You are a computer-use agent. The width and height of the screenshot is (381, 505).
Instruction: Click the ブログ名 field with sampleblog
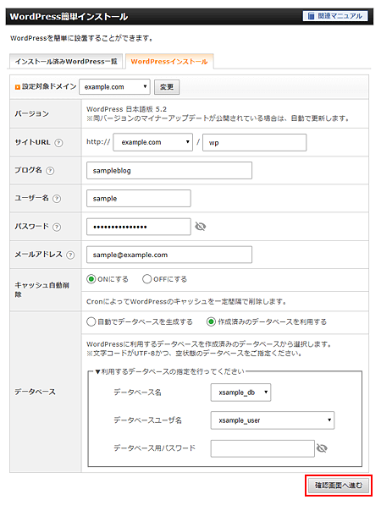pos(169,170)
